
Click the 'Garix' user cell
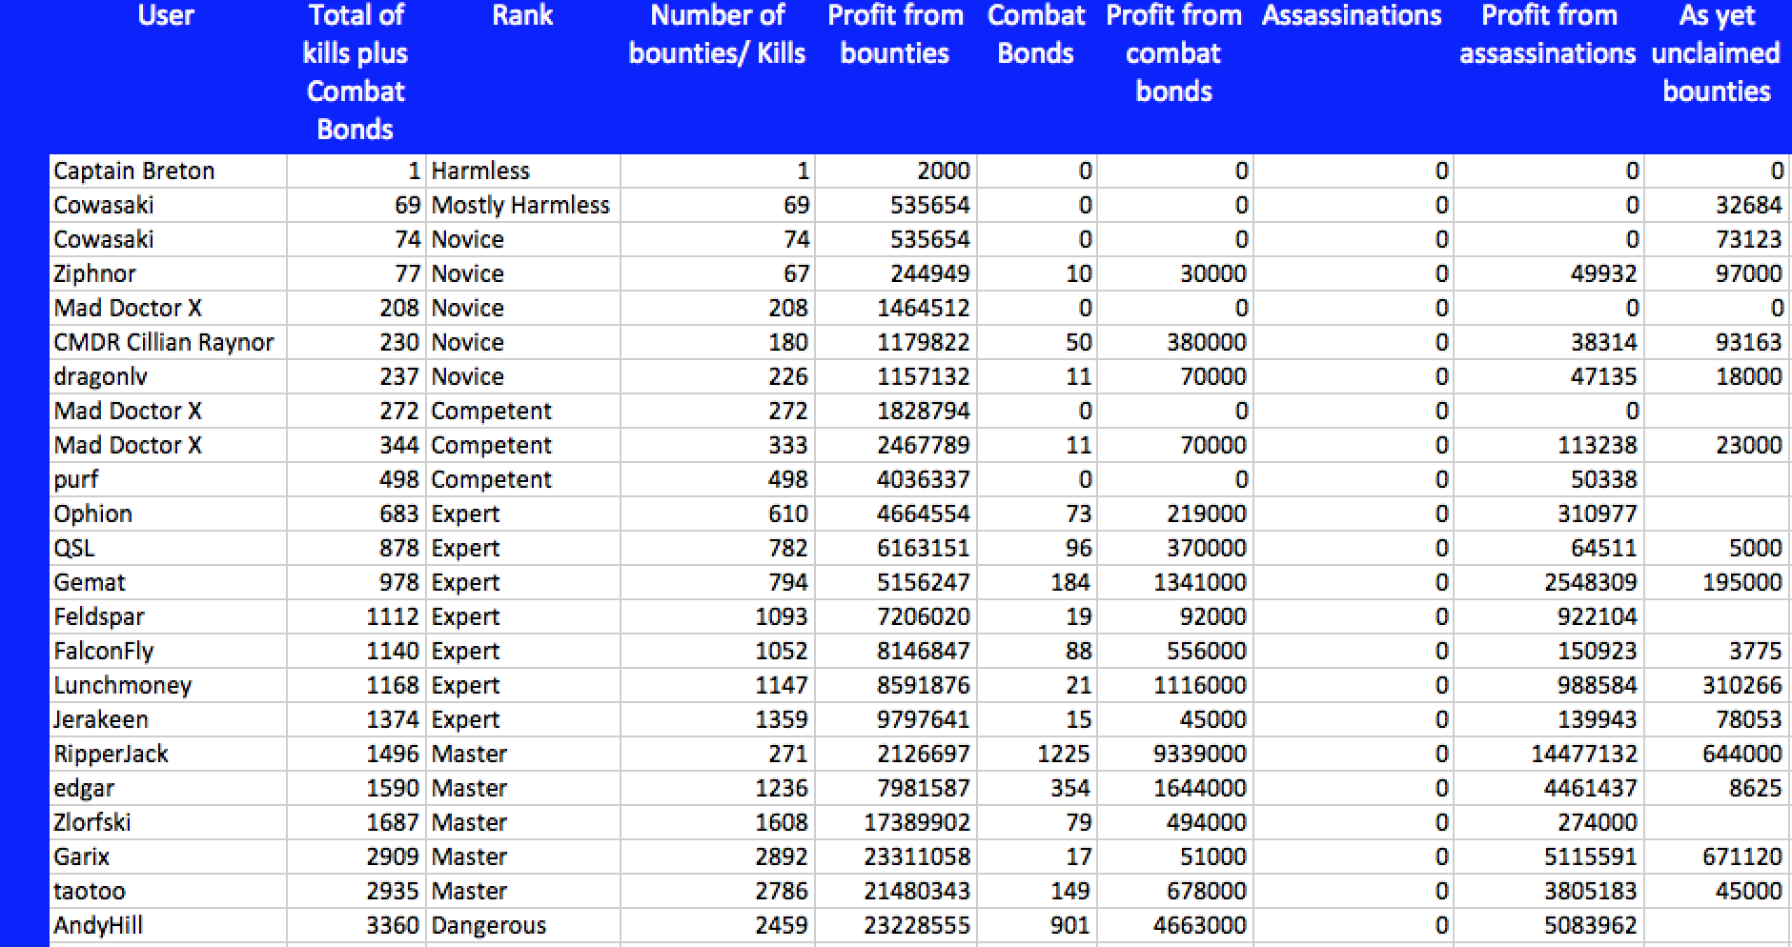pyautogui.click(x=168, y=856)
